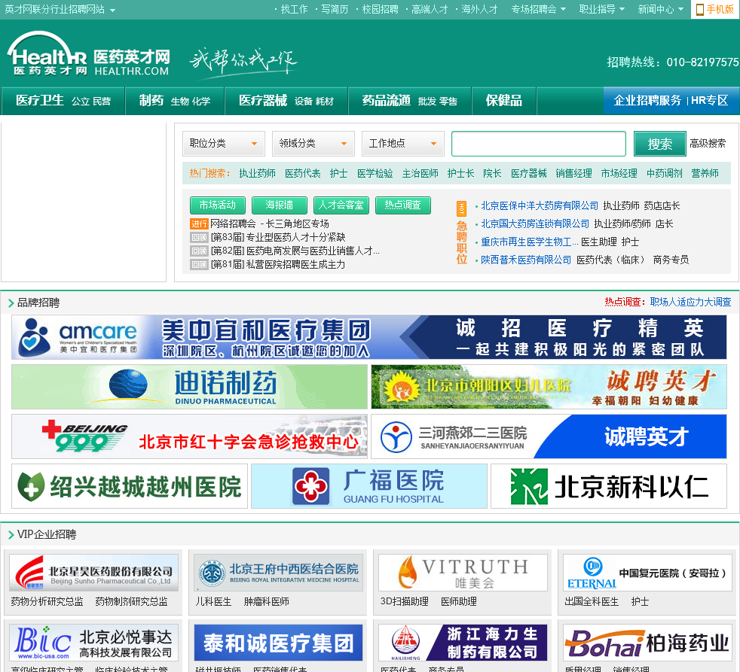Viewport: 740px width, 672px height.
Task: Open the 迪诺制药 Dinuo Pharmaceutical banner
Action: 189,387
